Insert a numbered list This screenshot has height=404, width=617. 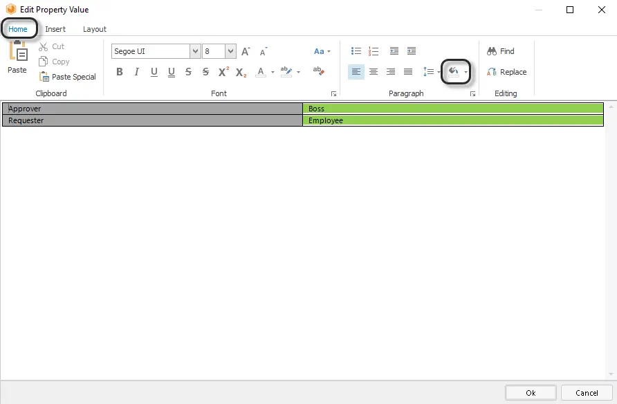point(374,51)
